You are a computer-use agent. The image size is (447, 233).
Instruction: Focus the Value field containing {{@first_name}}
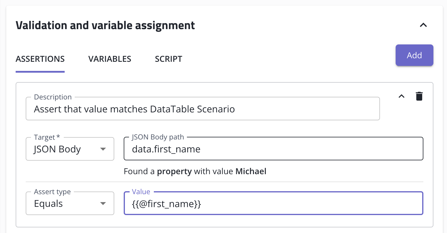point(273,204)
